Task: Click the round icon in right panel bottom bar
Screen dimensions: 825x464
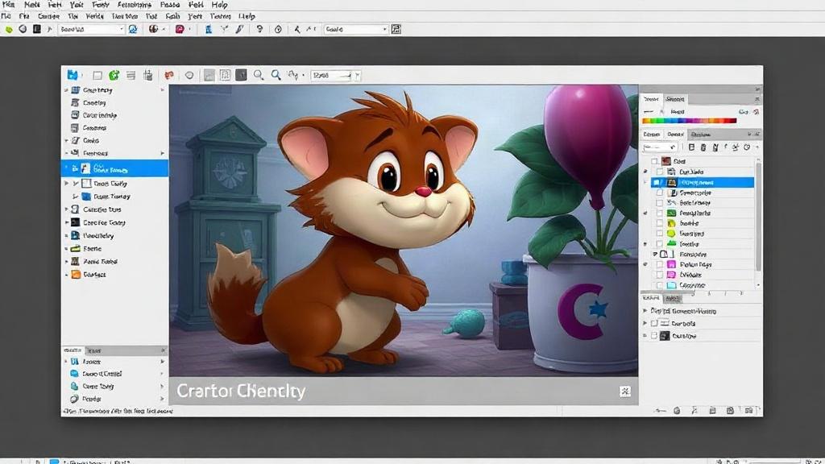Action: 677,410
